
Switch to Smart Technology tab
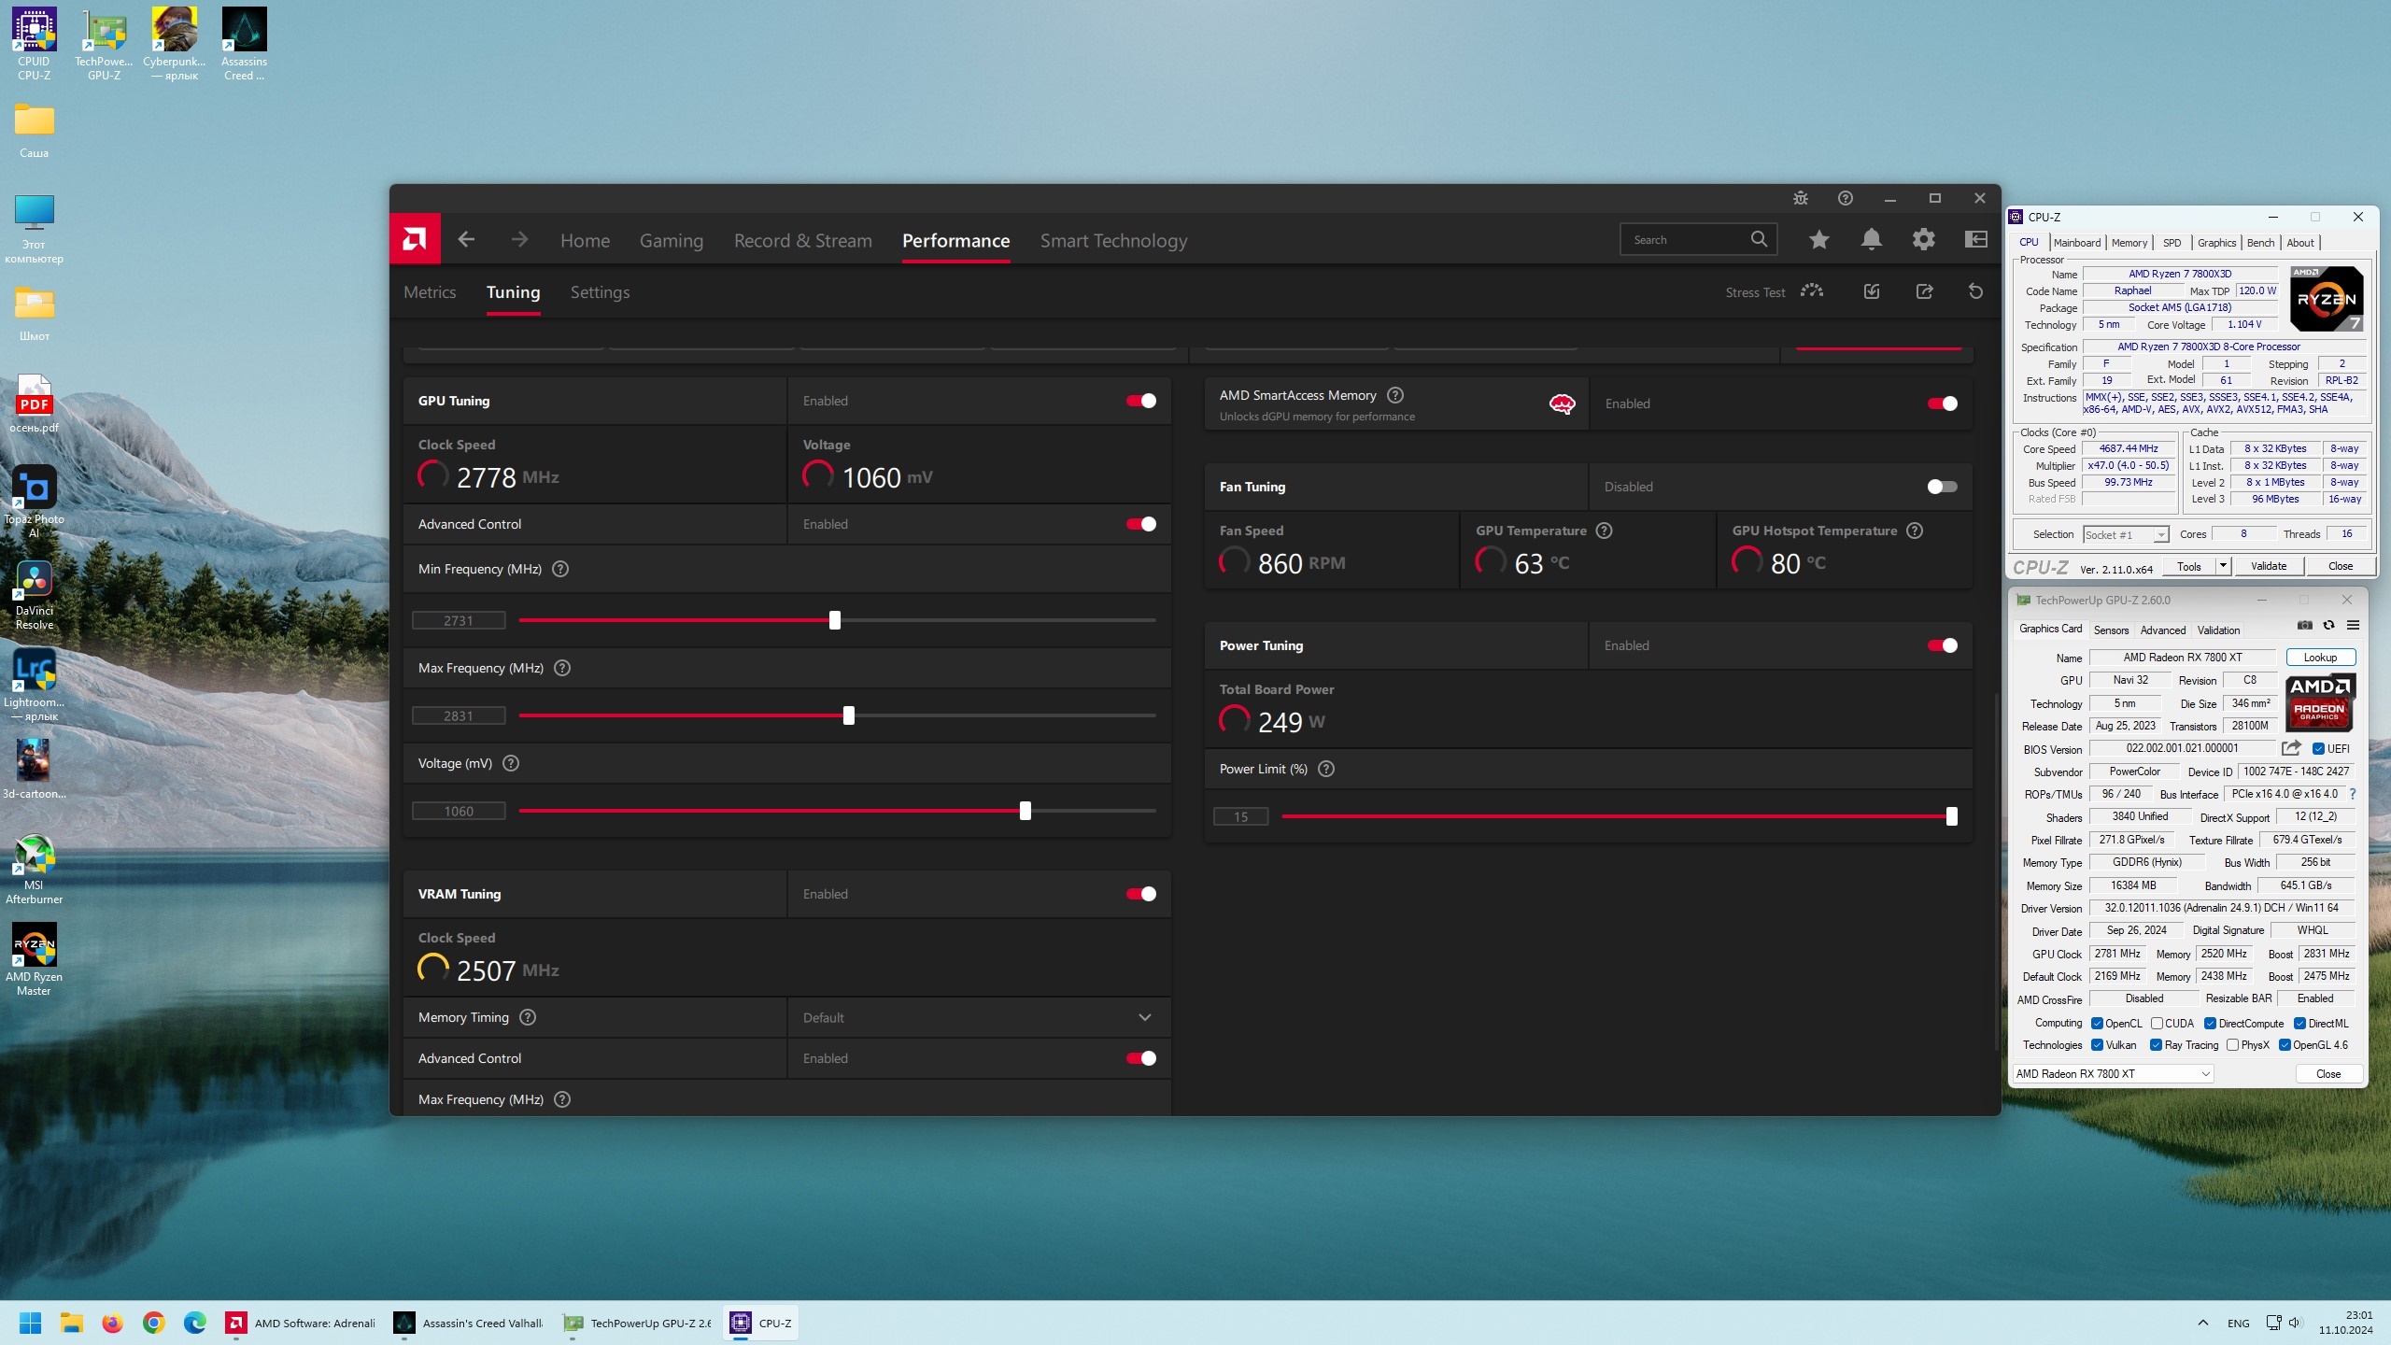pos(1113,240)
